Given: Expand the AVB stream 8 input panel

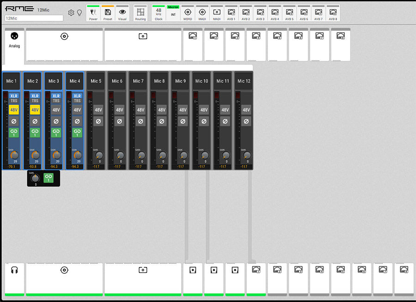Looking at the screenshot, I should click(341, 45).
